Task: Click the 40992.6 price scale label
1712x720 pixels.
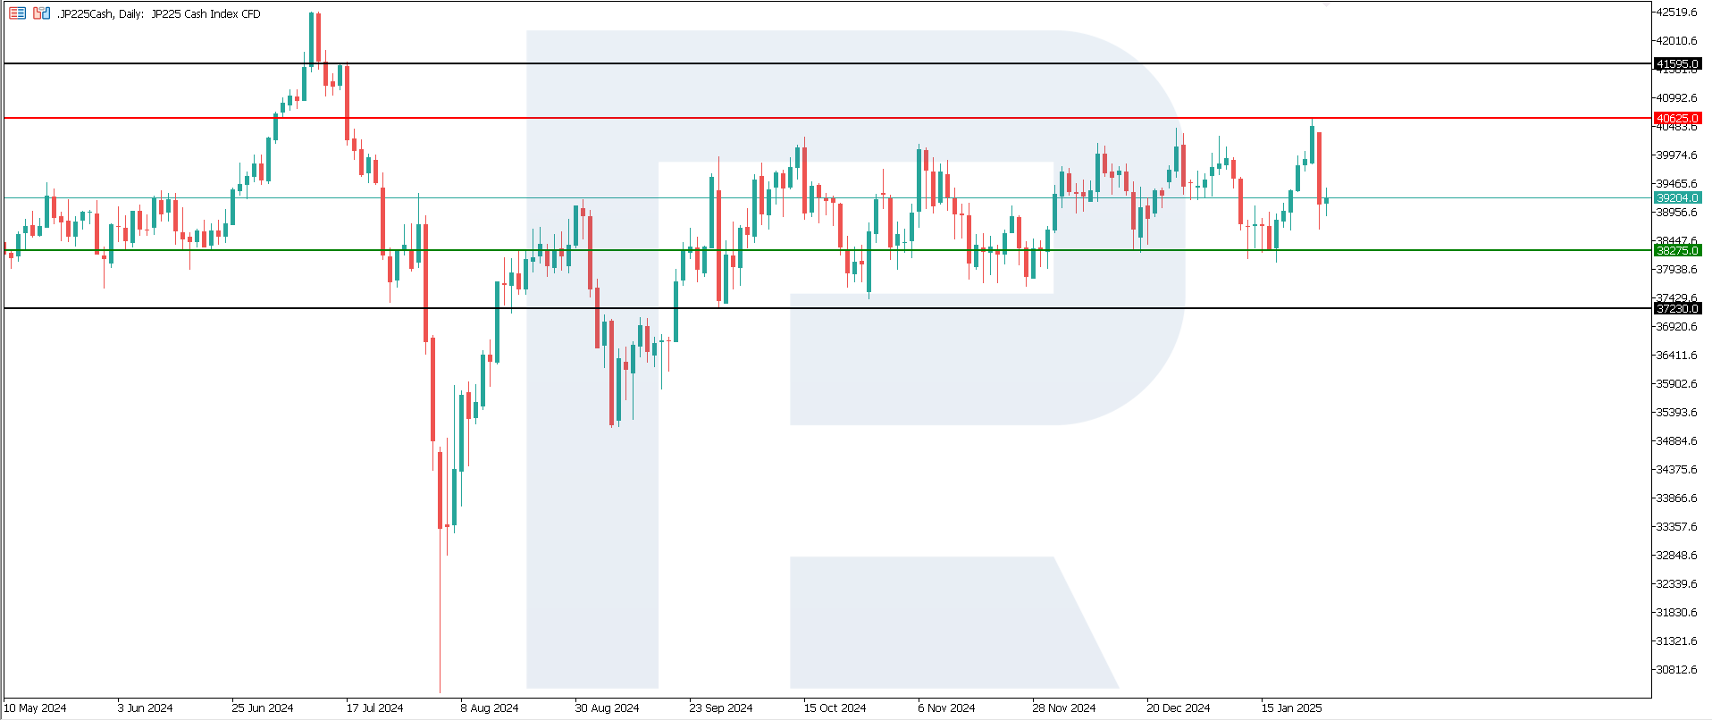Action: [1676, 98]
